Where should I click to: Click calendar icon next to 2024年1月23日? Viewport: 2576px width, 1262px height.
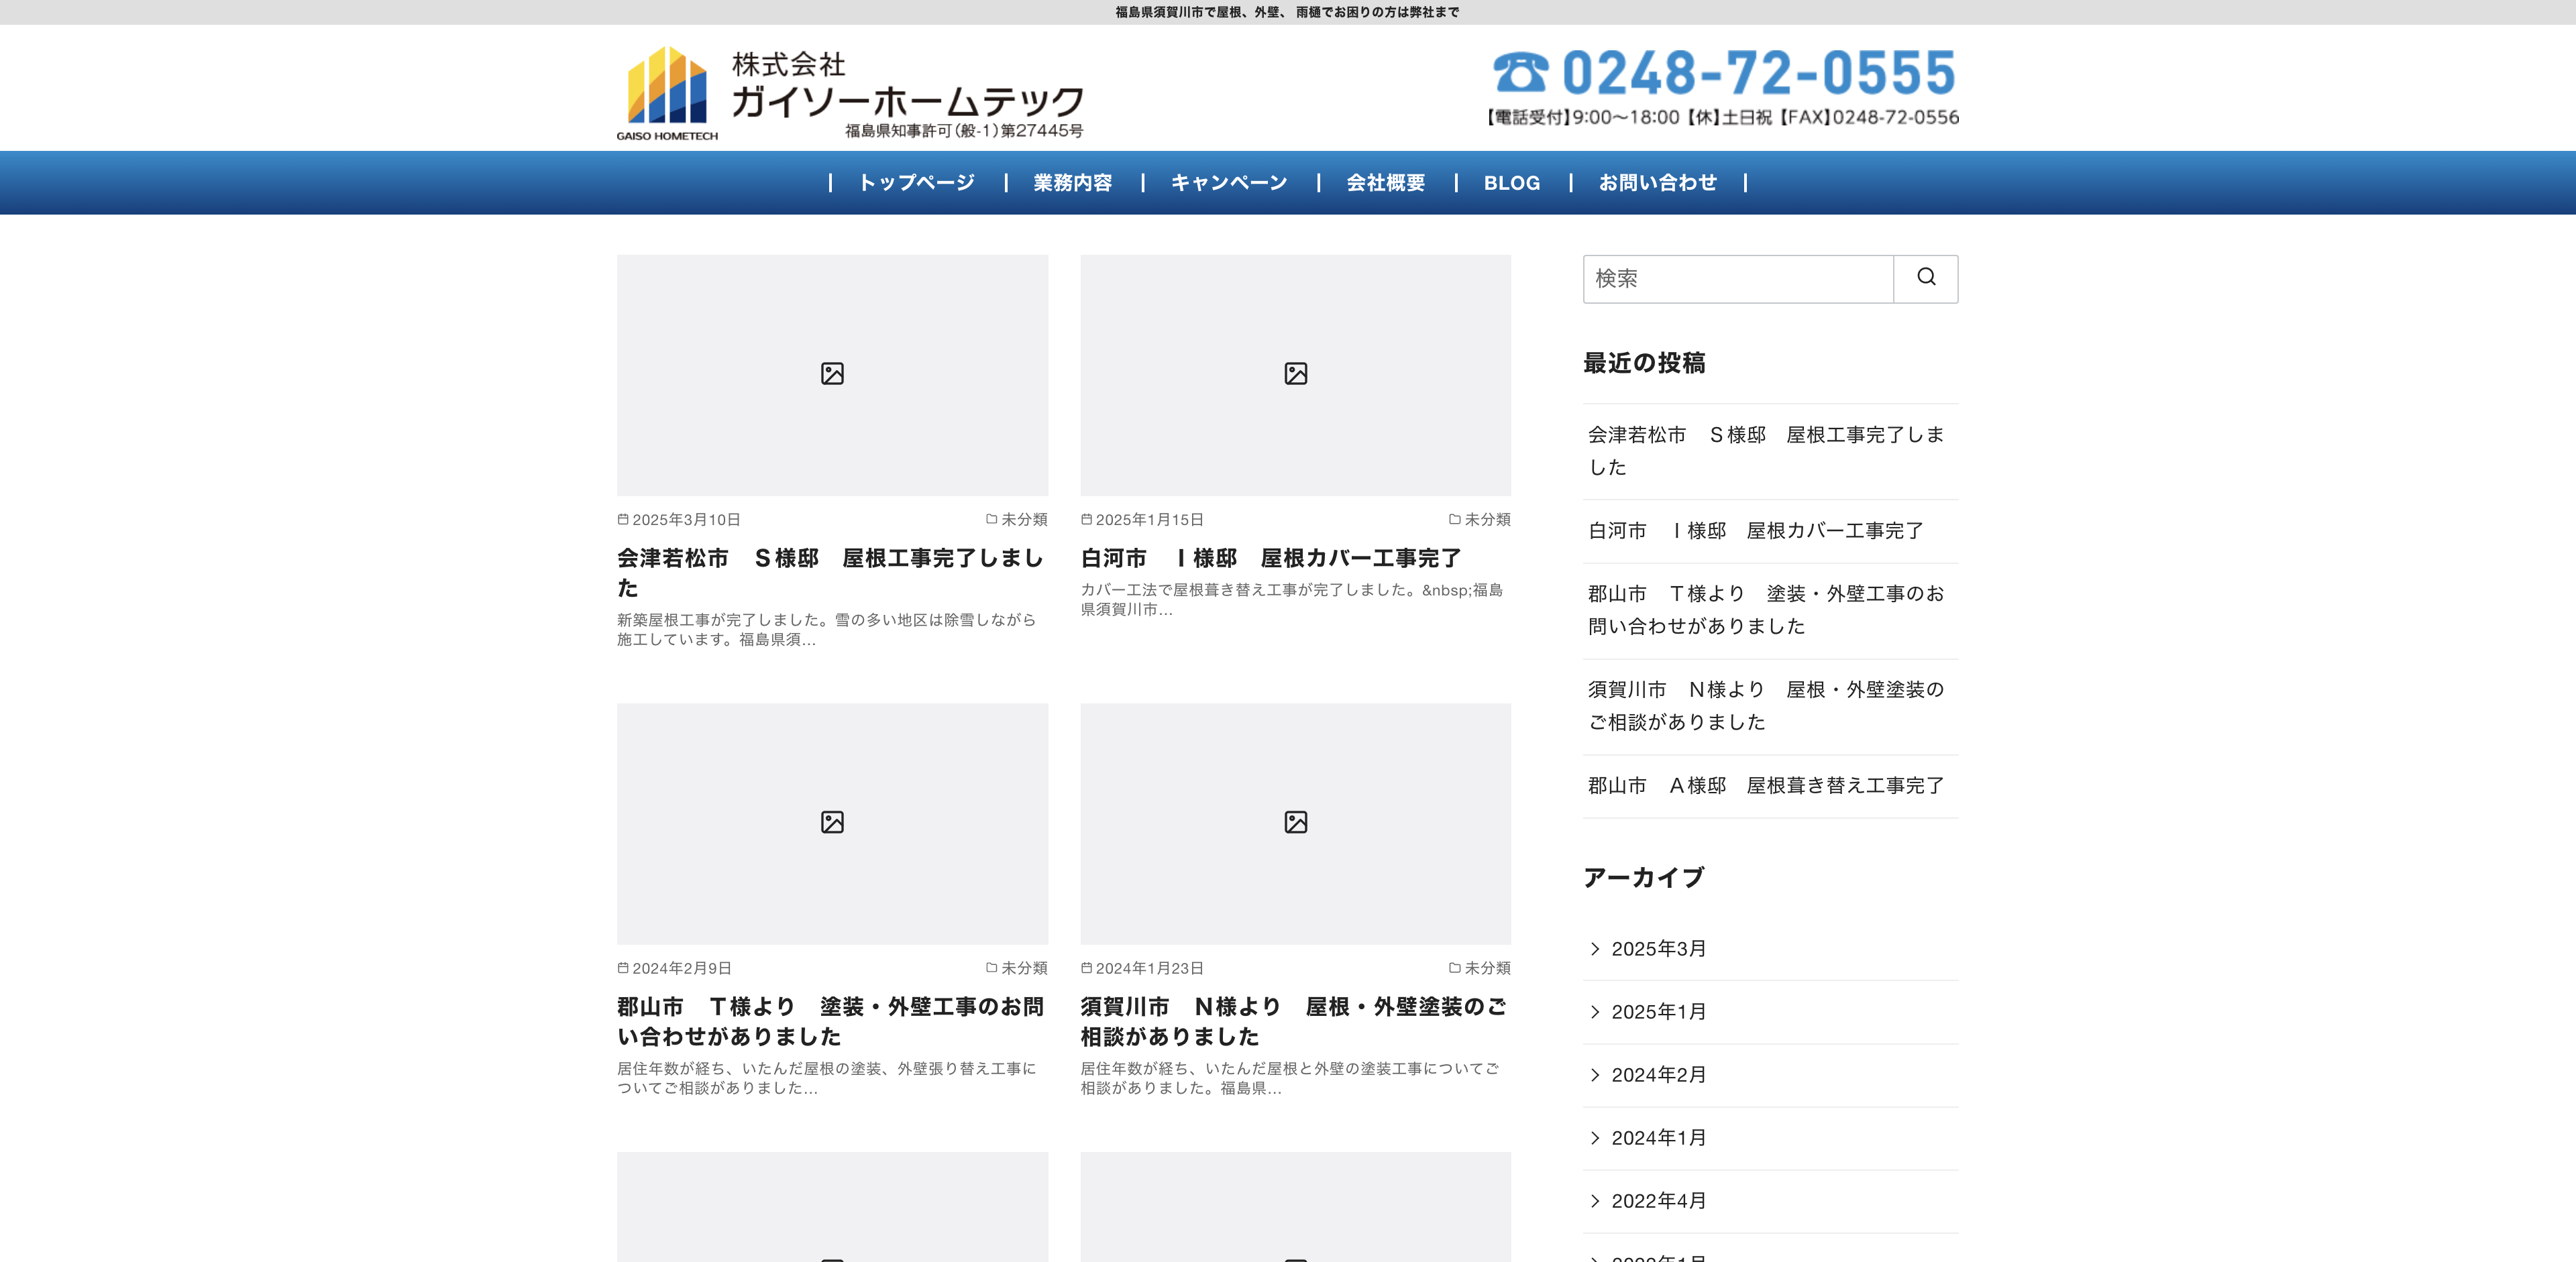pyautogui.click(x=1086, y=968)
